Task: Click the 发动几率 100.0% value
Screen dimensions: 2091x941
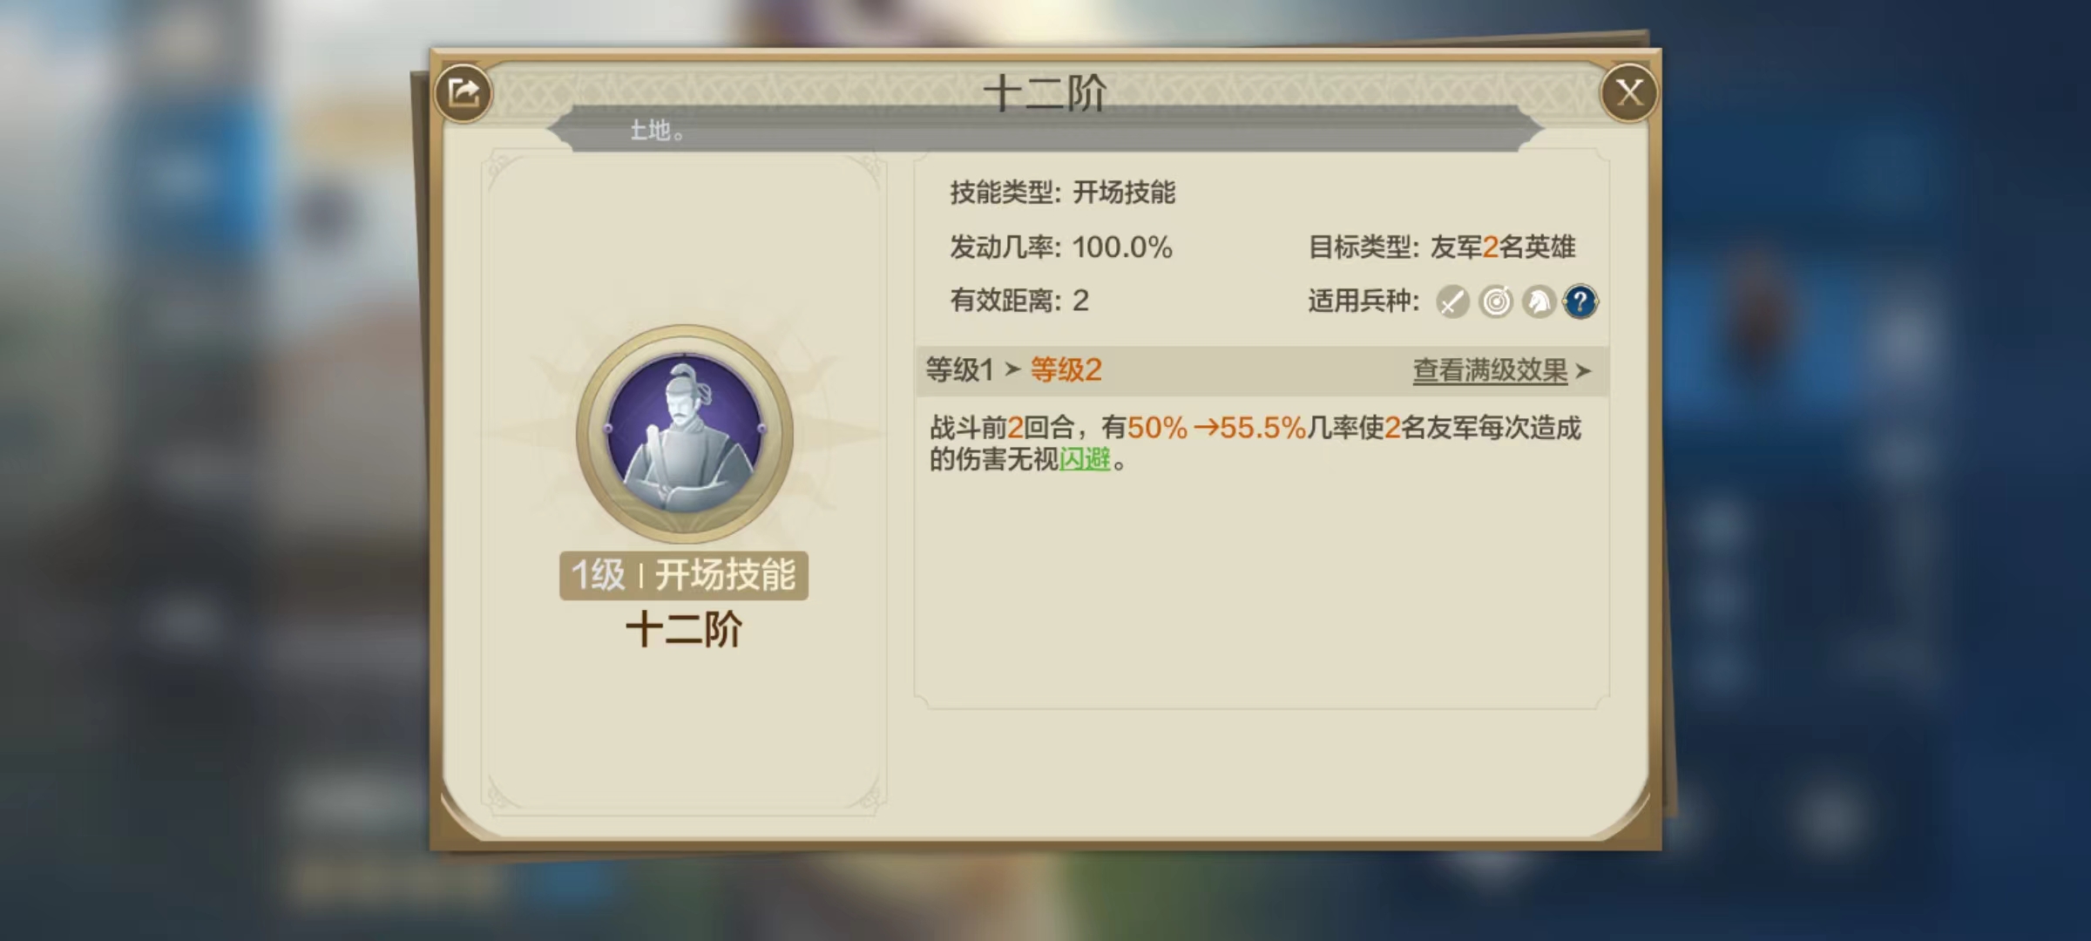Action: coord(1122,247)
